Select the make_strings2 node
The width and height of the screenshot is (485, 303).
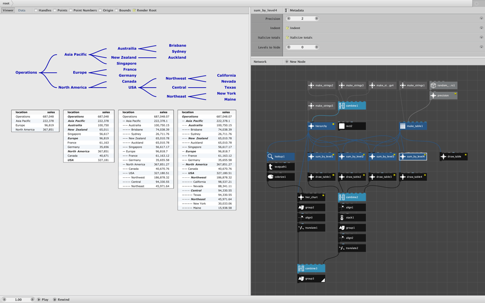click(322, 85)
